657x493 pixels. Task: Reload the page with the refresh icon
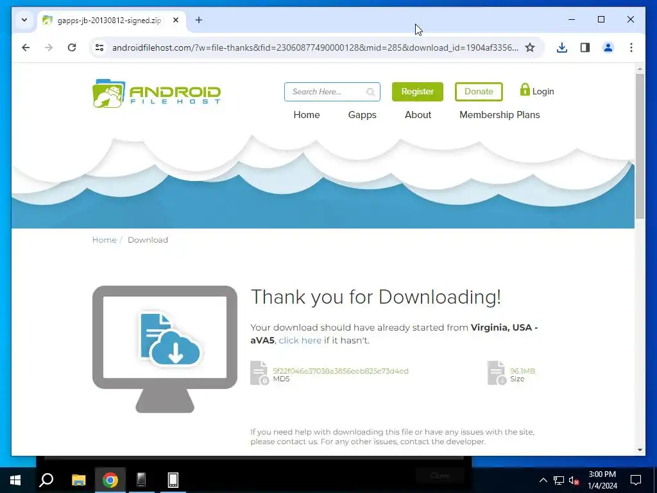coord(72,48)
